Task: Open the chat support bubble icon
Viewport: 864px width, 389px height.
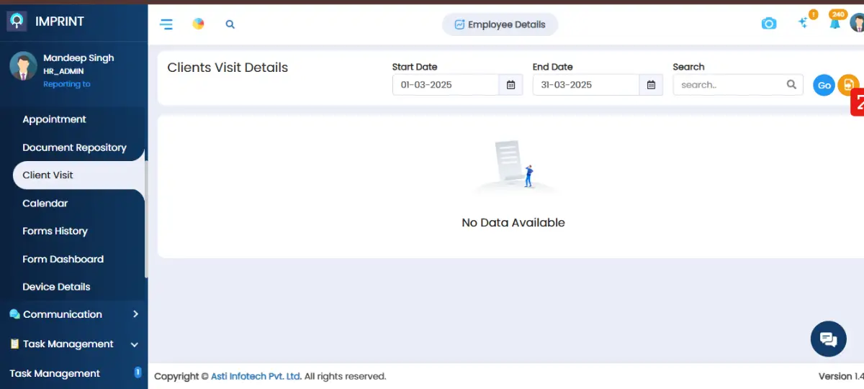Action: click(x=828, y=339)
